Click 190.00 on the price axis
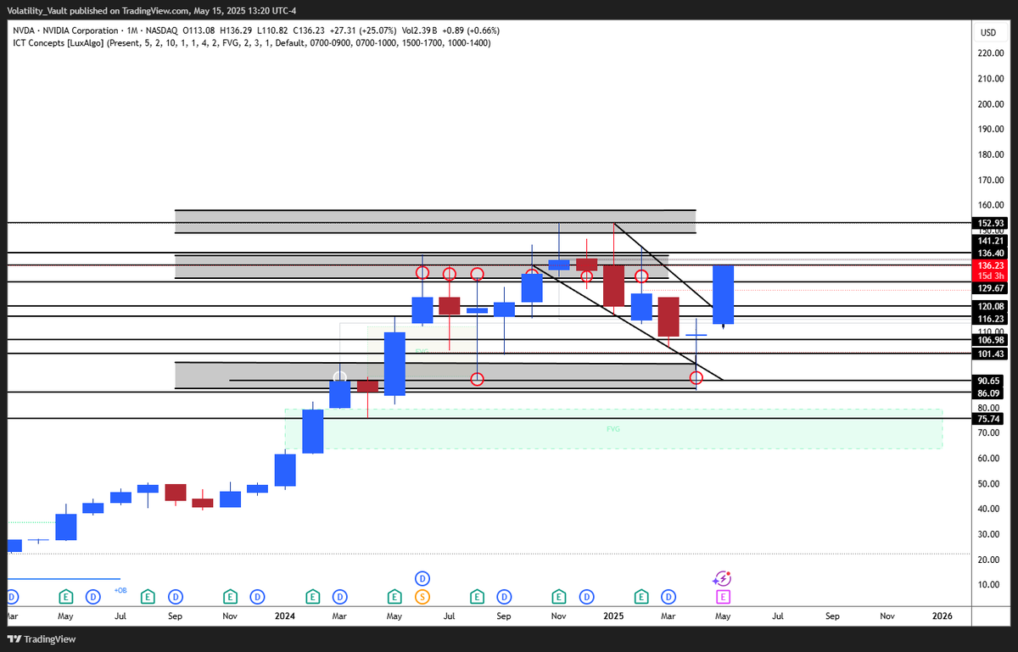This screenshot has width=1018, height=652. (993, 130)
